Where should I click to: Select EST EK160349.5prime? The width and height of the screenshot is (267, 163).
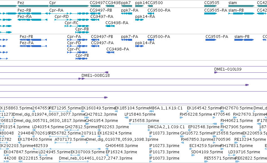(83, 112)
